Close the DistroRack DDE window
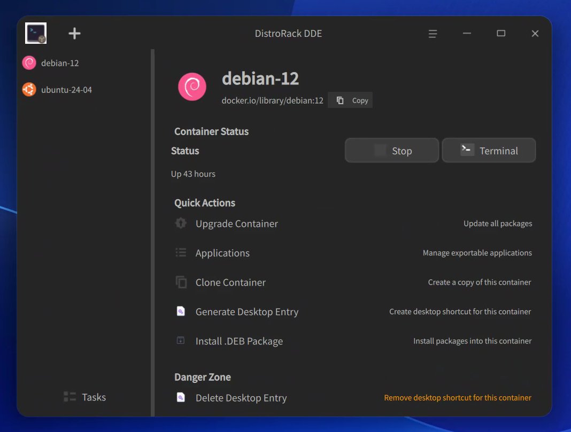This screenshot has width=571, height=432. (535, 34)
